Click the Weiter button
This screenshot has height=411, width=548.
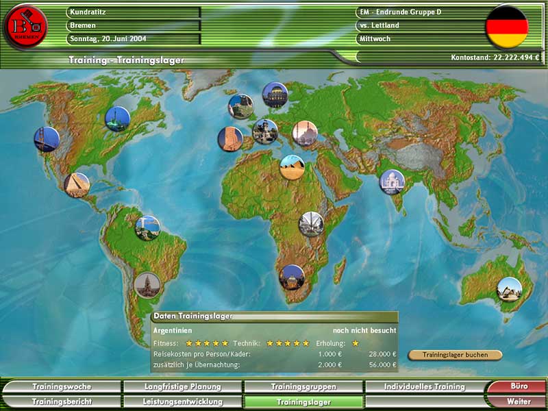[519, 401]
